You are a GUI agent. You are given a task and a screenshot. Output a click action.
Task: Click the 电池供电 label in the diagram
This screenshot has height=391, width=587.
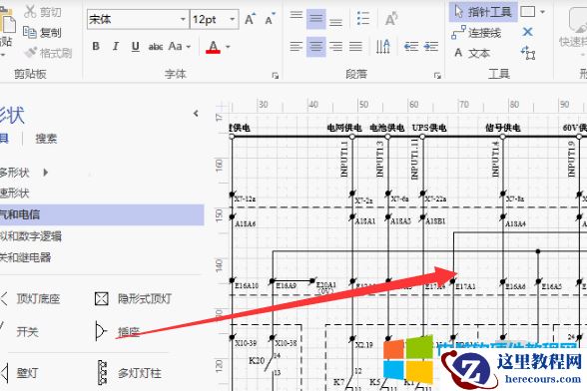pos(386,128)
